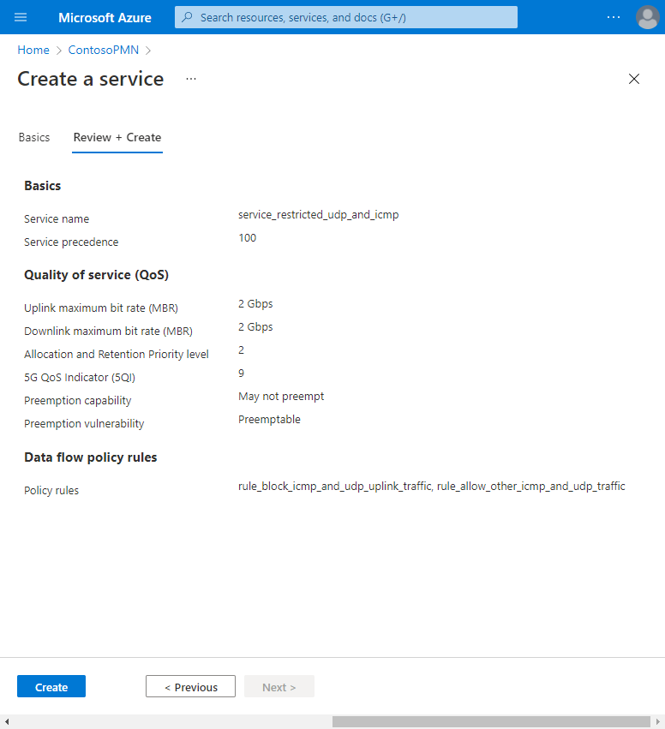Click the disabled Next button
The image size is (665, 729).
pos(279,686)
